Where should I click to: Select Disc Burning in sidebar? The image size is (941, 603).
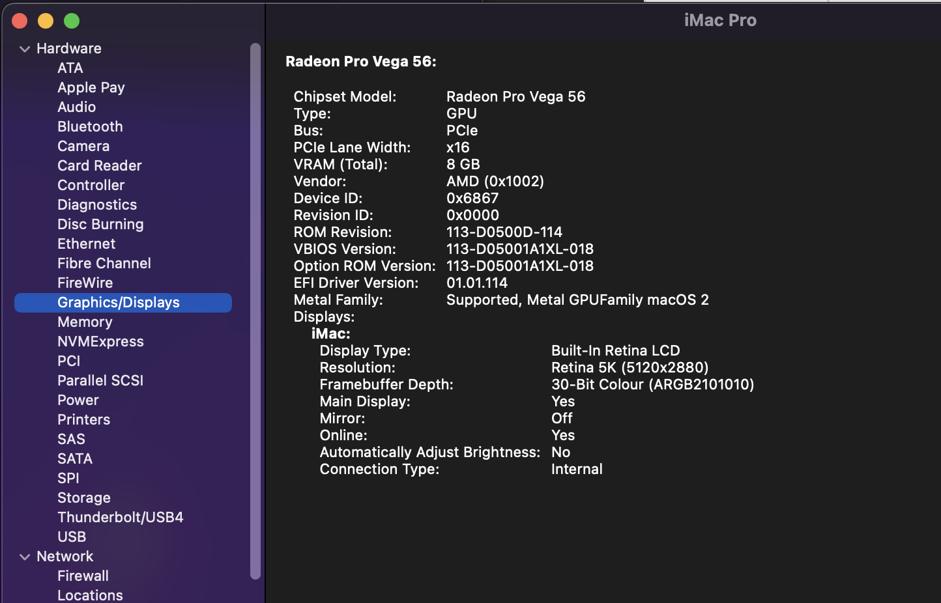click(100, 224)
